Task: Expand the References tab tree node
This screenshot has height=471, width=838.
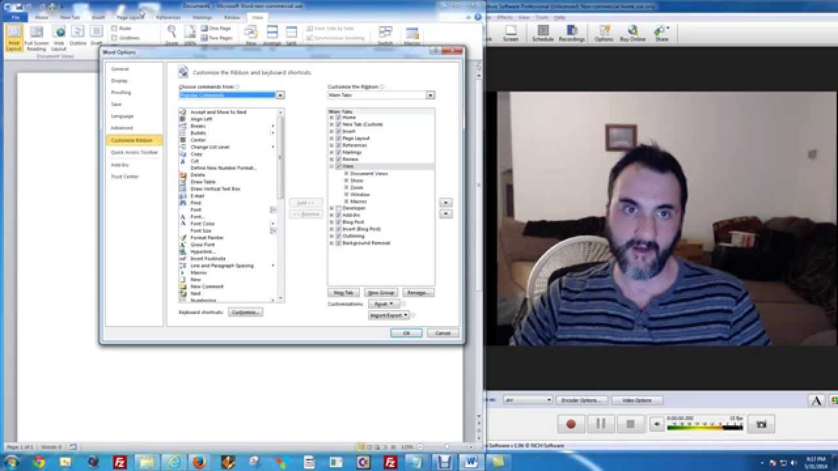Action: [x=331, y=145]
